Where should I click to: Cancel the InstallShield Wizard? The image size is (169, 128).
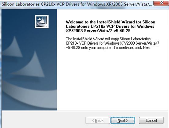click(151, 120)
